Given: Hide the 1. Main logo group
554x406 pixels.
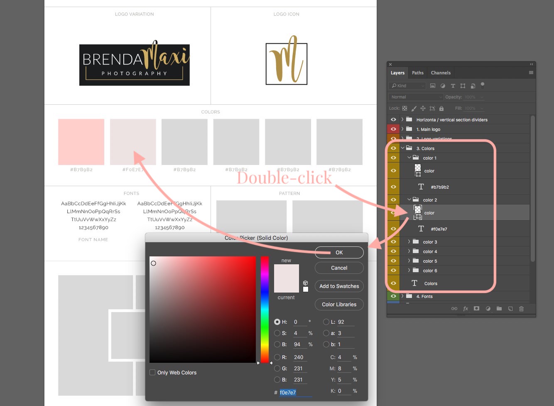Looking at the screenshot, I should (x=393, y=129).
